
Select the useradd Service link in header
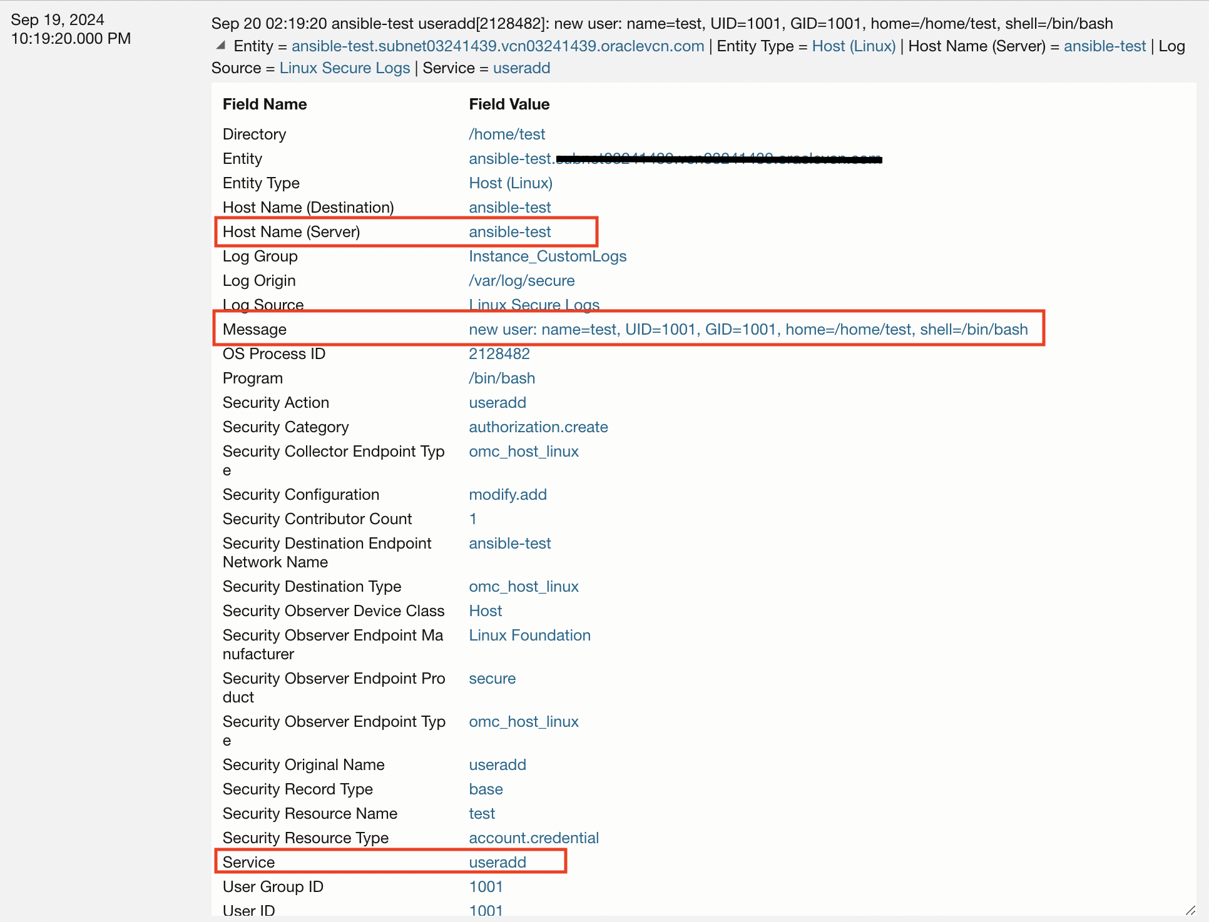(x=521, y=68)
